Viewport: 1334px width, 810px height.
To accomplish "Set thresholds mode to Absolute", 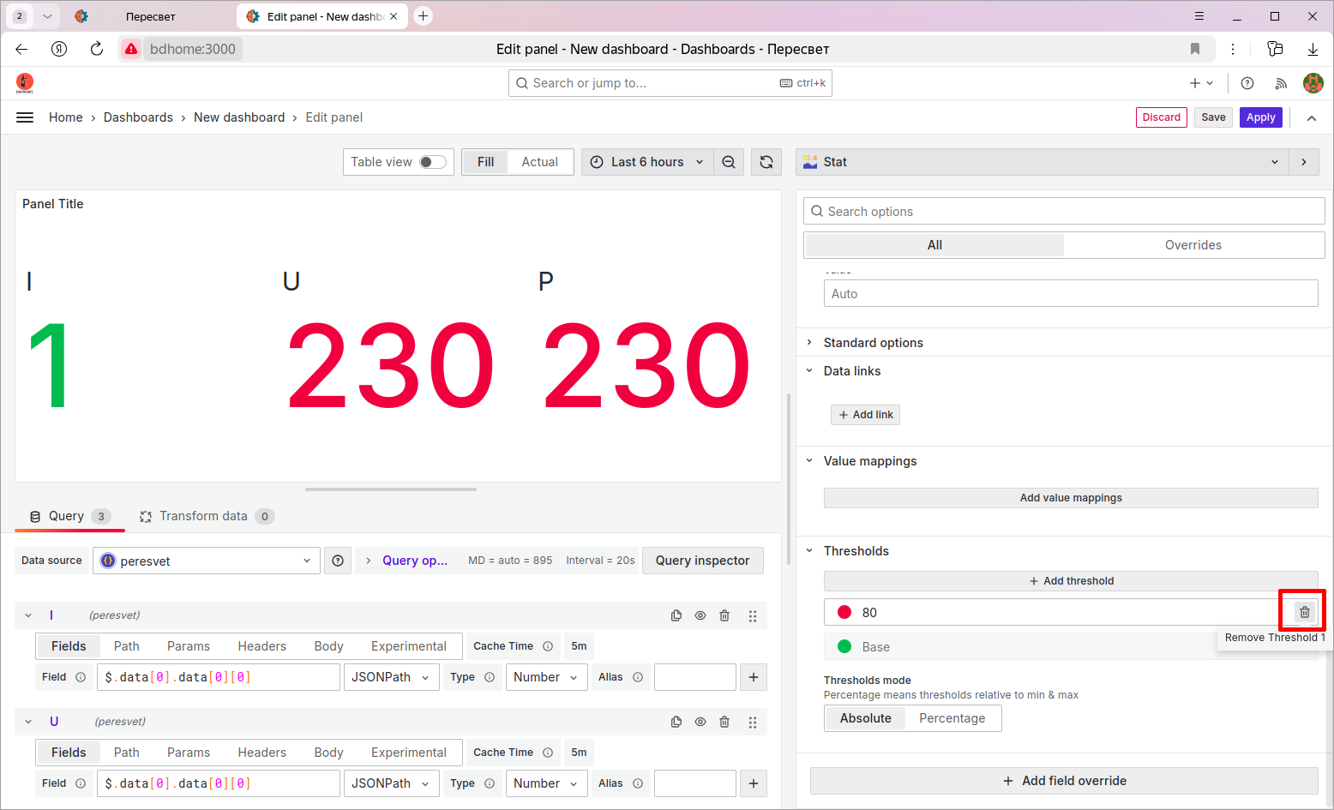I will point(865,718).
